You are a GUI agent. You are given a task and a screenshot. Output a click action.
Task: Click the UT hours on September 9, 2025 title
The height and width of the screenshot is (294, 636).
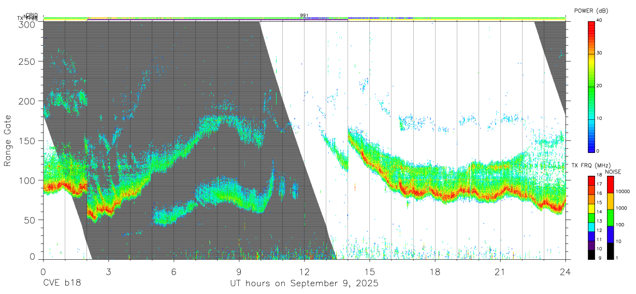tap(304, 284)
